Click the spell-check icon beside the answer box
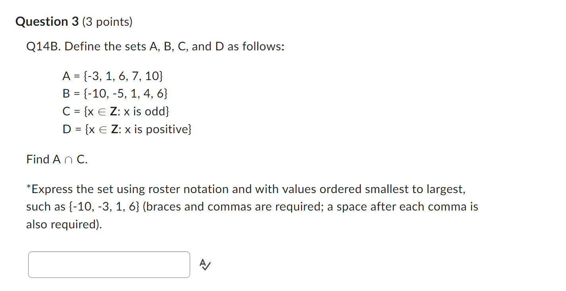Screen dimensions: 566x291 pos(204,264)
